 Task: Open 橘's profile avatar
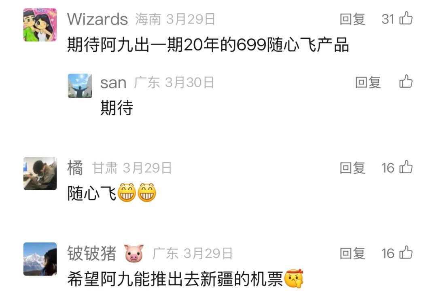(x=40, y=174)
